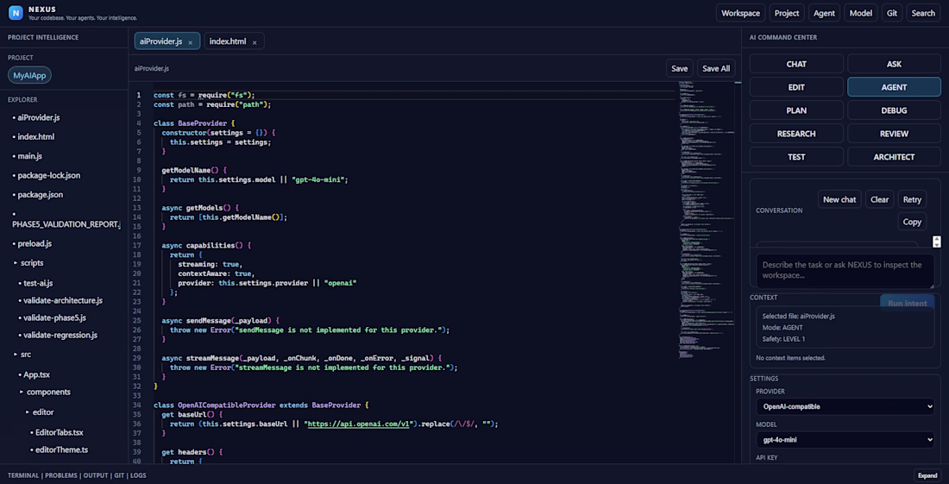Click the Save button
This screenshot has width=949, height=484.
(x=679, y=68)
